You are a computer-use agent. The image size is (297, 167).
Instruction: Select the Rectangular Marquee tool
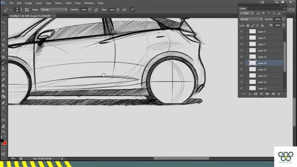tap(3, 28)
